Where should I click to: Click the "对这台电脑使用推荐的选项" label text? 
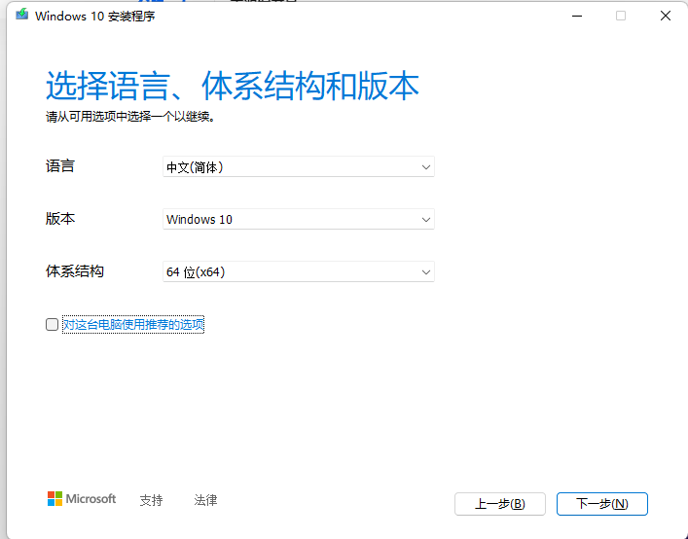[x=133, y=325]
